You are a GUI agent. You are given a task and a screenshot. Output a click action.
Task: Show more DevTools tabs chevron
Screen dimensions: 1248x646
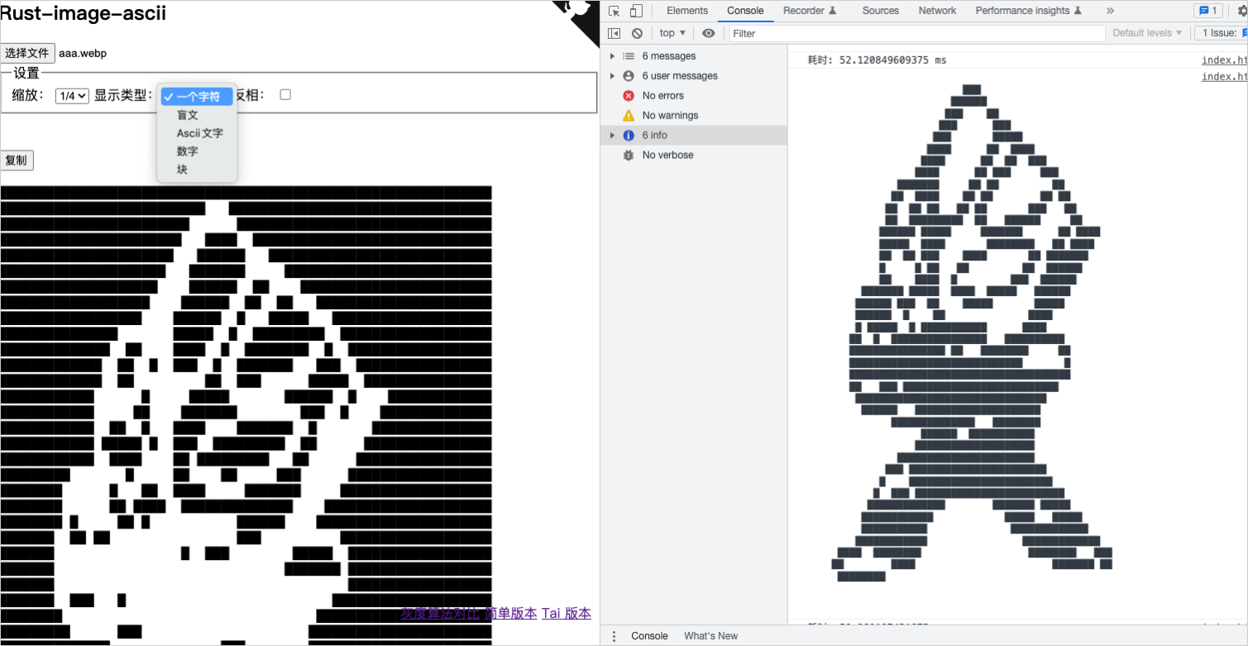[1110, 11]
